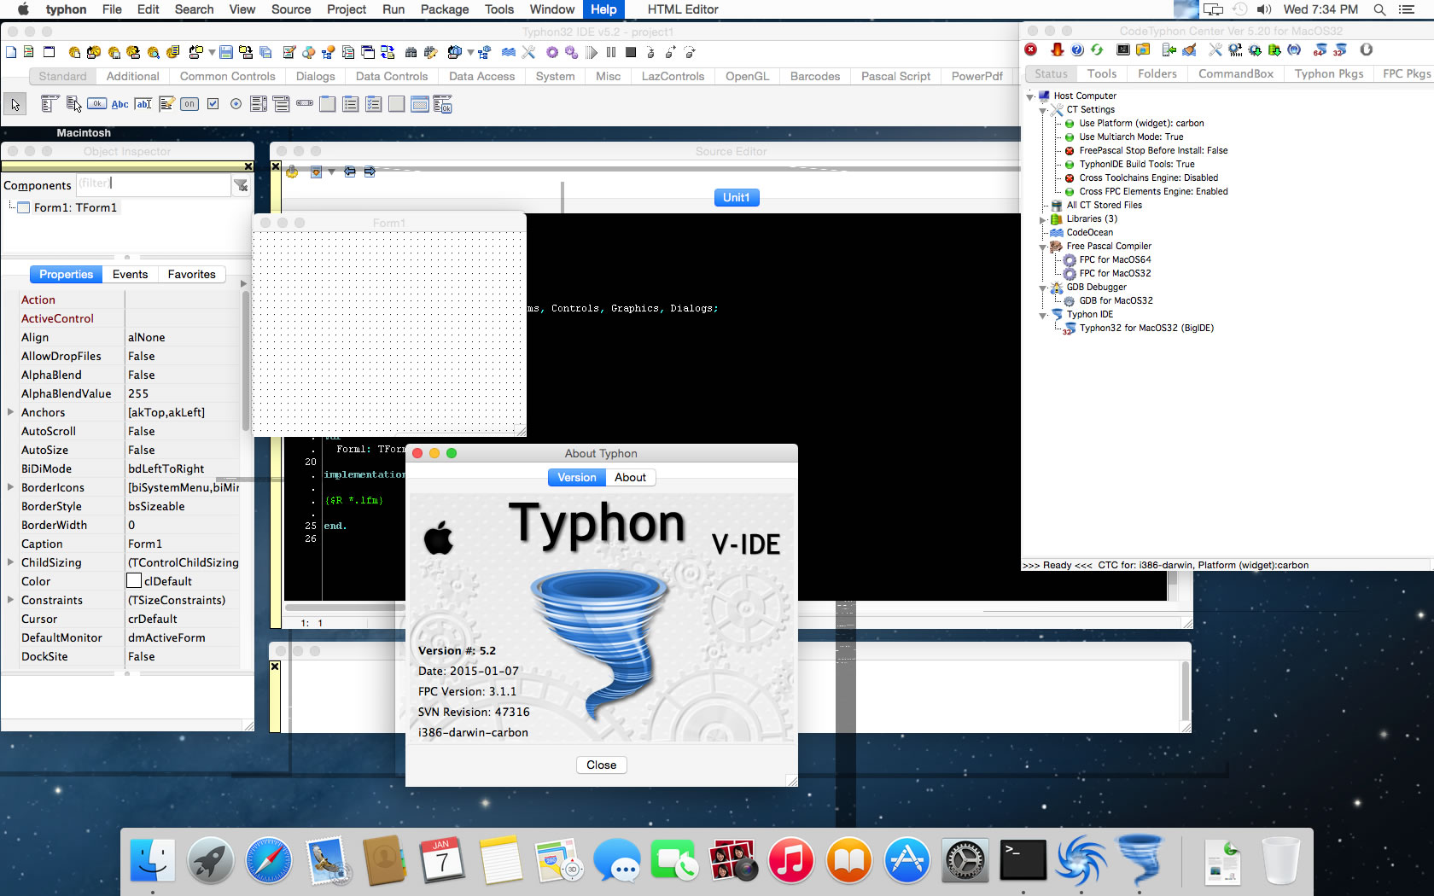This screenshot has height=896, width=1434.
Task: Select the TEdit 'ab|' component icon
Action: pos(143,104)
